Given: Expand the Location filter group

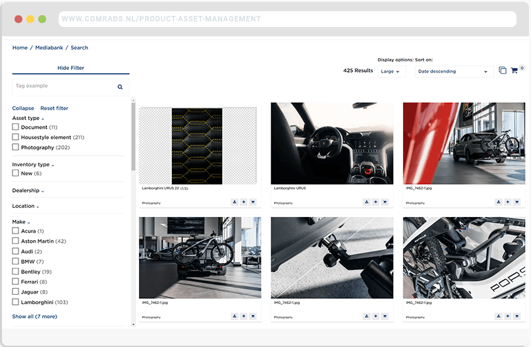Looking at the screenshot, I should coord(26,206).
